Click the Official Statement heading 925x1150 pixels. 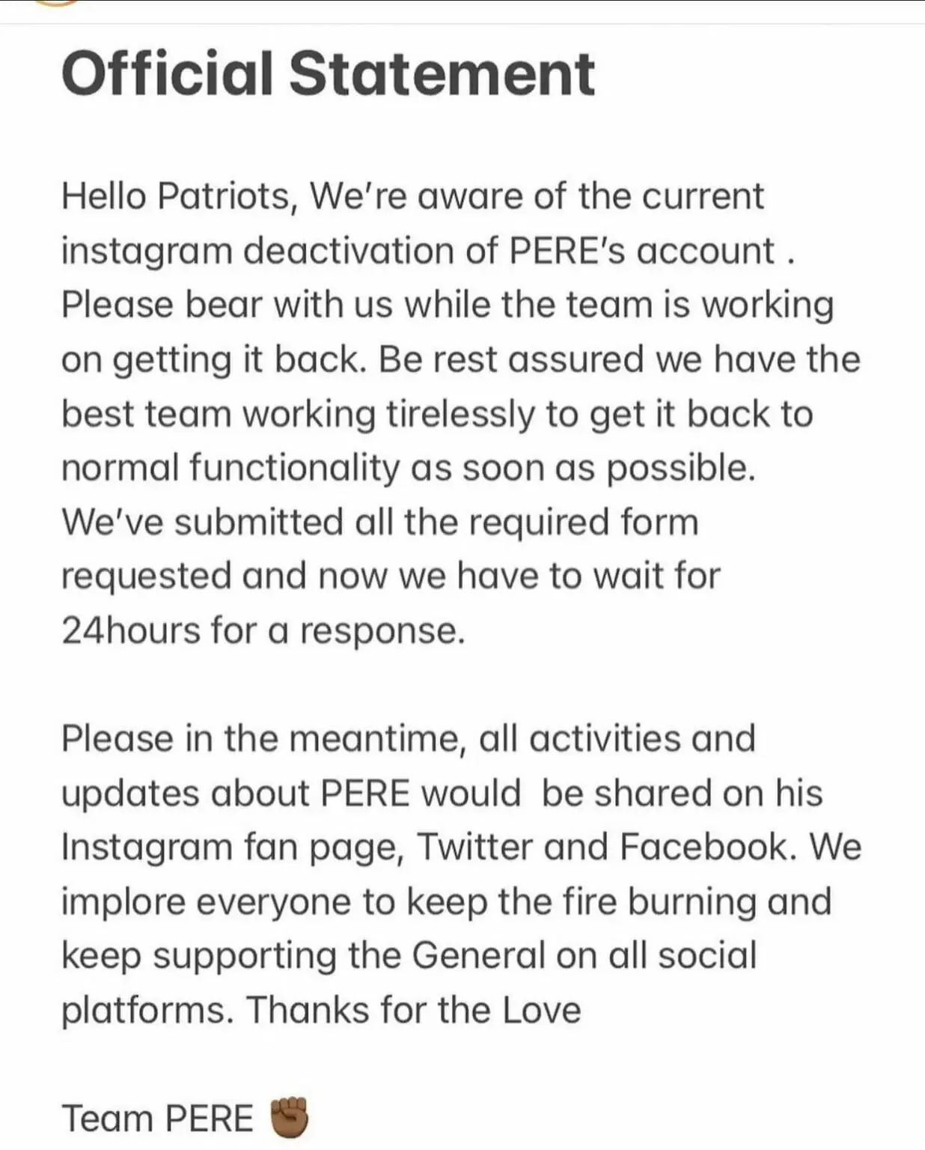(328, 73)
